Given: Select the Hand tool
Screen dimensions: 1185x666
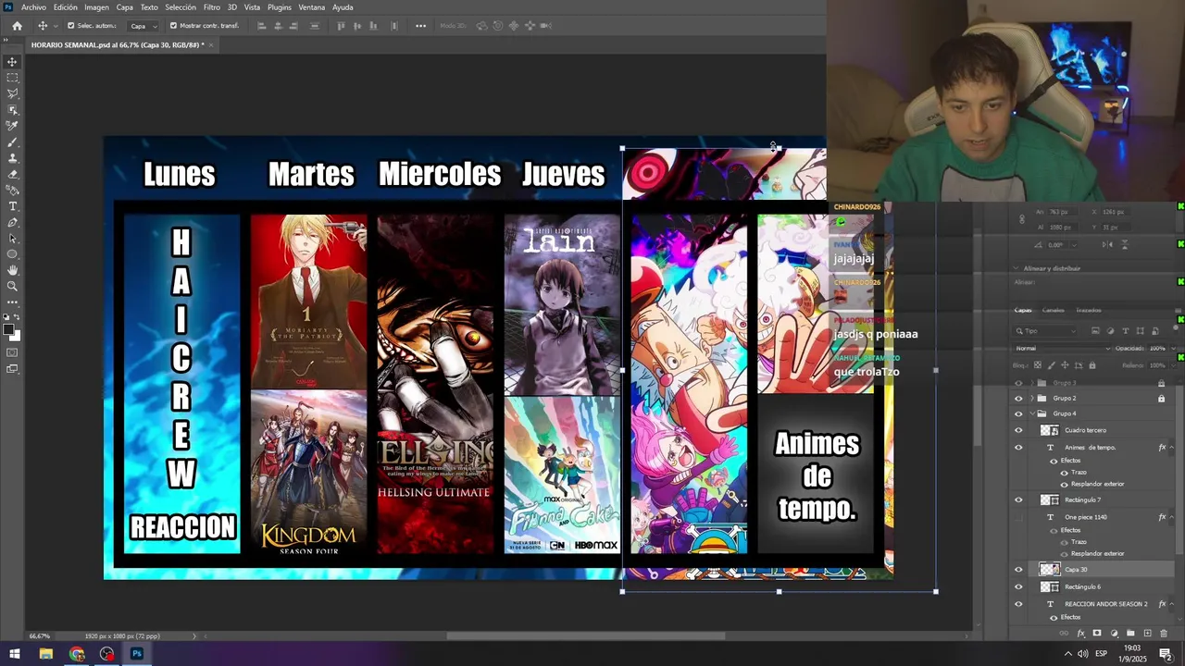Looking at the screenshot, I should pos(12,270).
